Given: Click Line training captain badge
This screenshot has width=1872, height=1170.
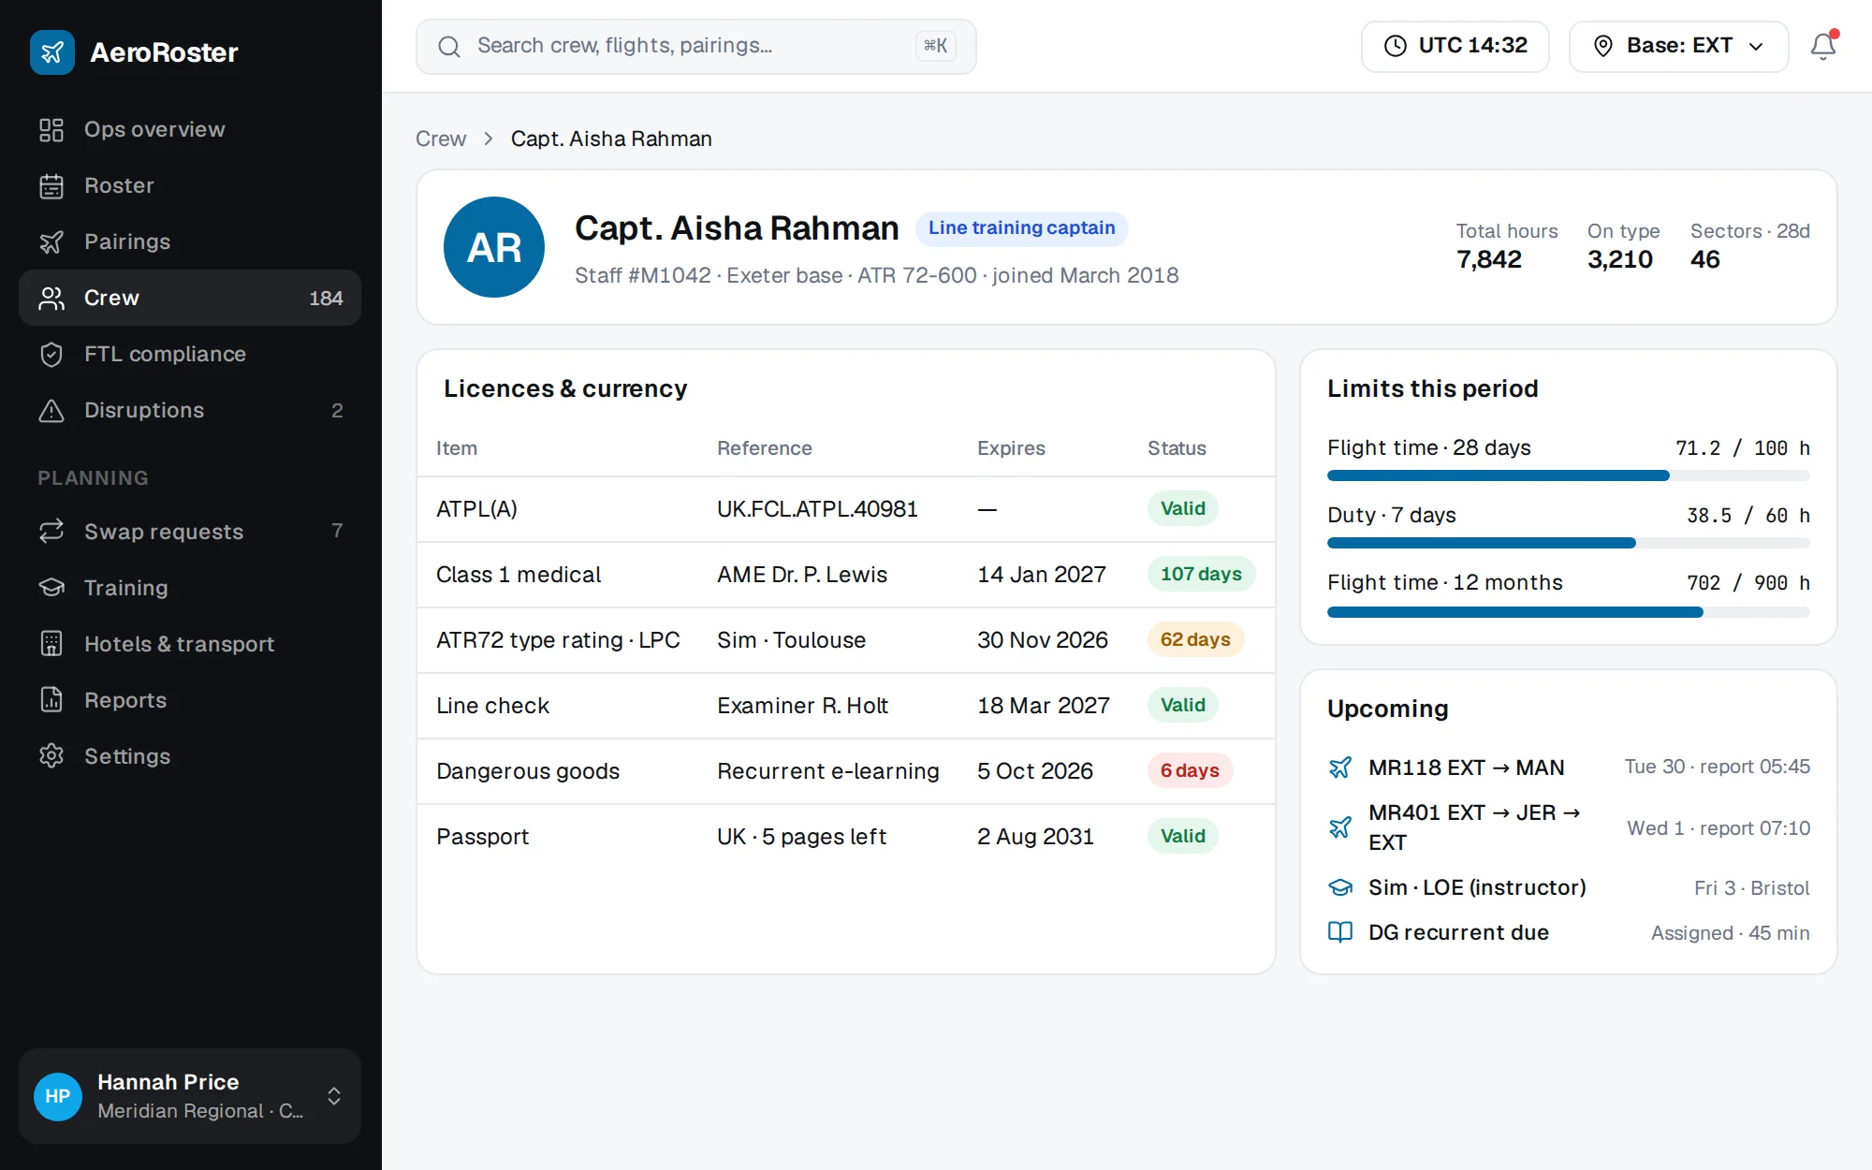Looking at the screenshot, I should [1021, 228].
